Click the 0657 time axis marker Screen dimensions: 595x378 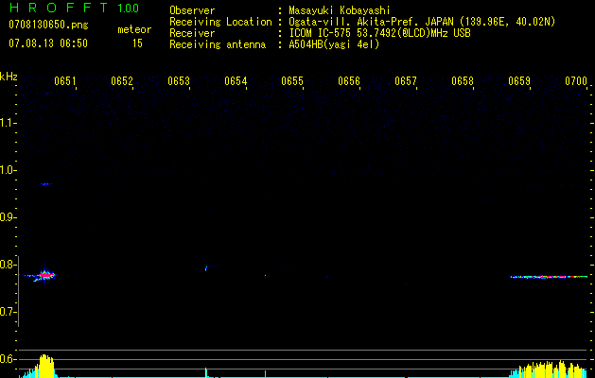pyautogui.click(x=406, y=81)
